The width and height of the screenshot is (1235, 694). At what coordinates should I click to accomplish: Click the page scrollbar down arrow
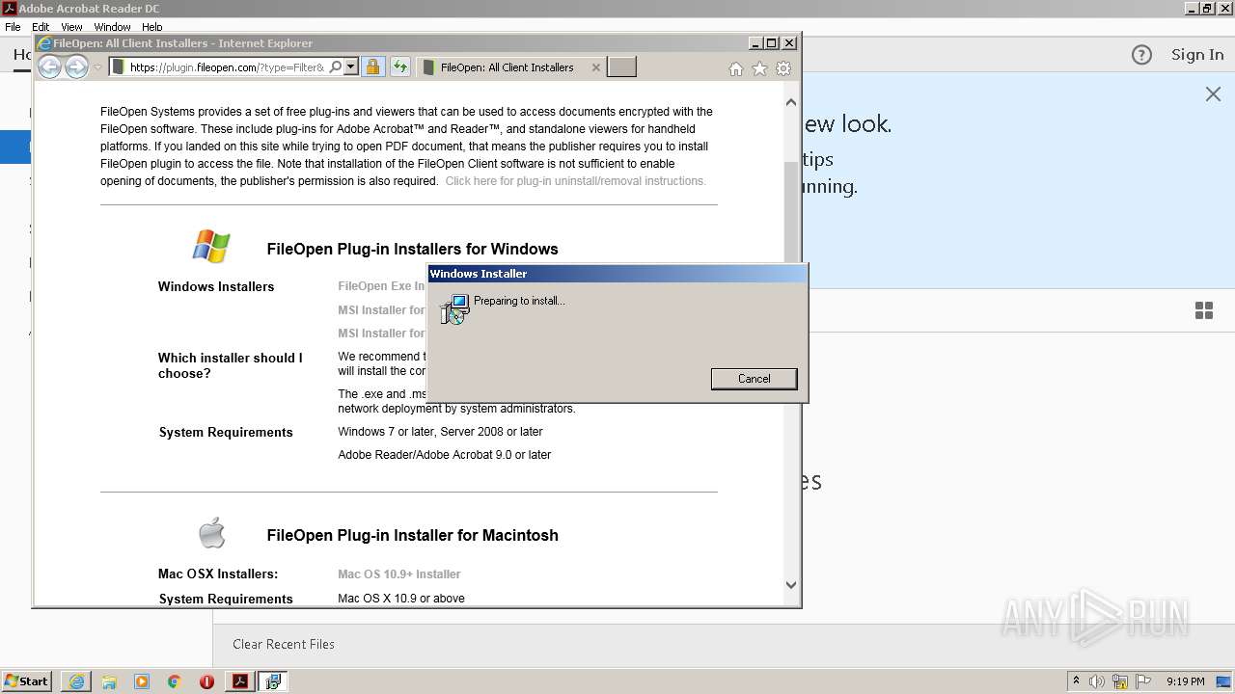pos(791,584)
